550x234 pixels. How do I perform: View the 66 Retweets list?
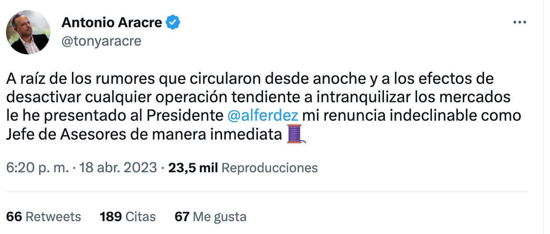coord(44,216)
